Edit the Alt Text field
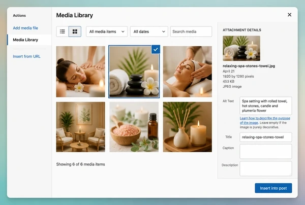The width and height of the screenshot is (305, 205). tap(266, 106)
